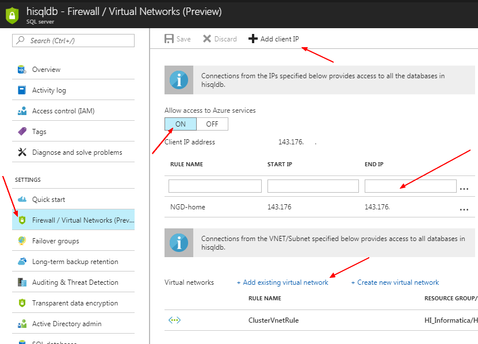Switch Azure services access to OFF
This screenshot has width=478, height=344.
211,124
